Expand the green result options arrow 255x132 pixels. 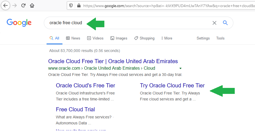click(x=180, y=68)
